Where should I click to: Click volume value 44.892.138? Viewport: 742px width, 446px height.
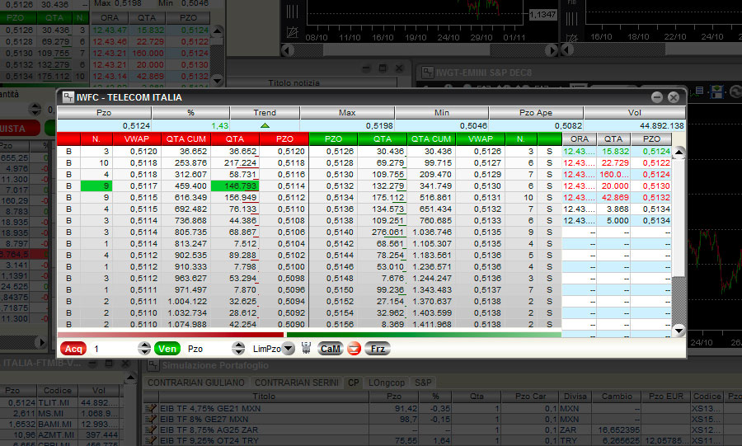click(x=661, y=126)
